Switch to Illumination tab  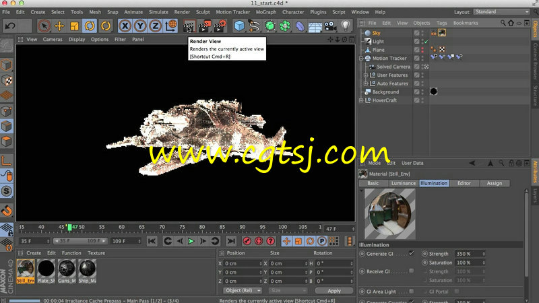(x=434, y=183)
